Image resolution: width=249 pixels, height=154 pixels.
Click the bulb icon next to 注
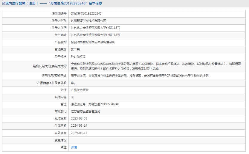pos(62,147)
